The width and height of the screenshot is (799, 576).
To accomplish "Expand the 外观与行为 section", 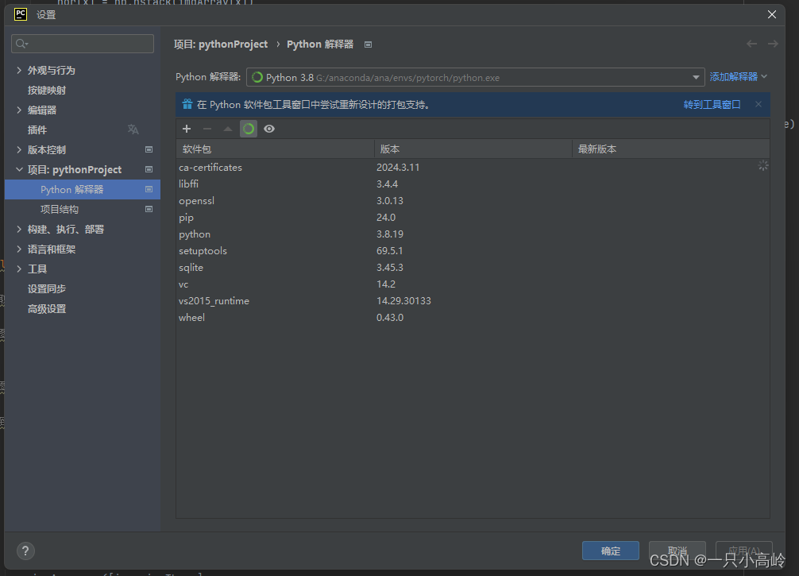I will pos(19,71).
